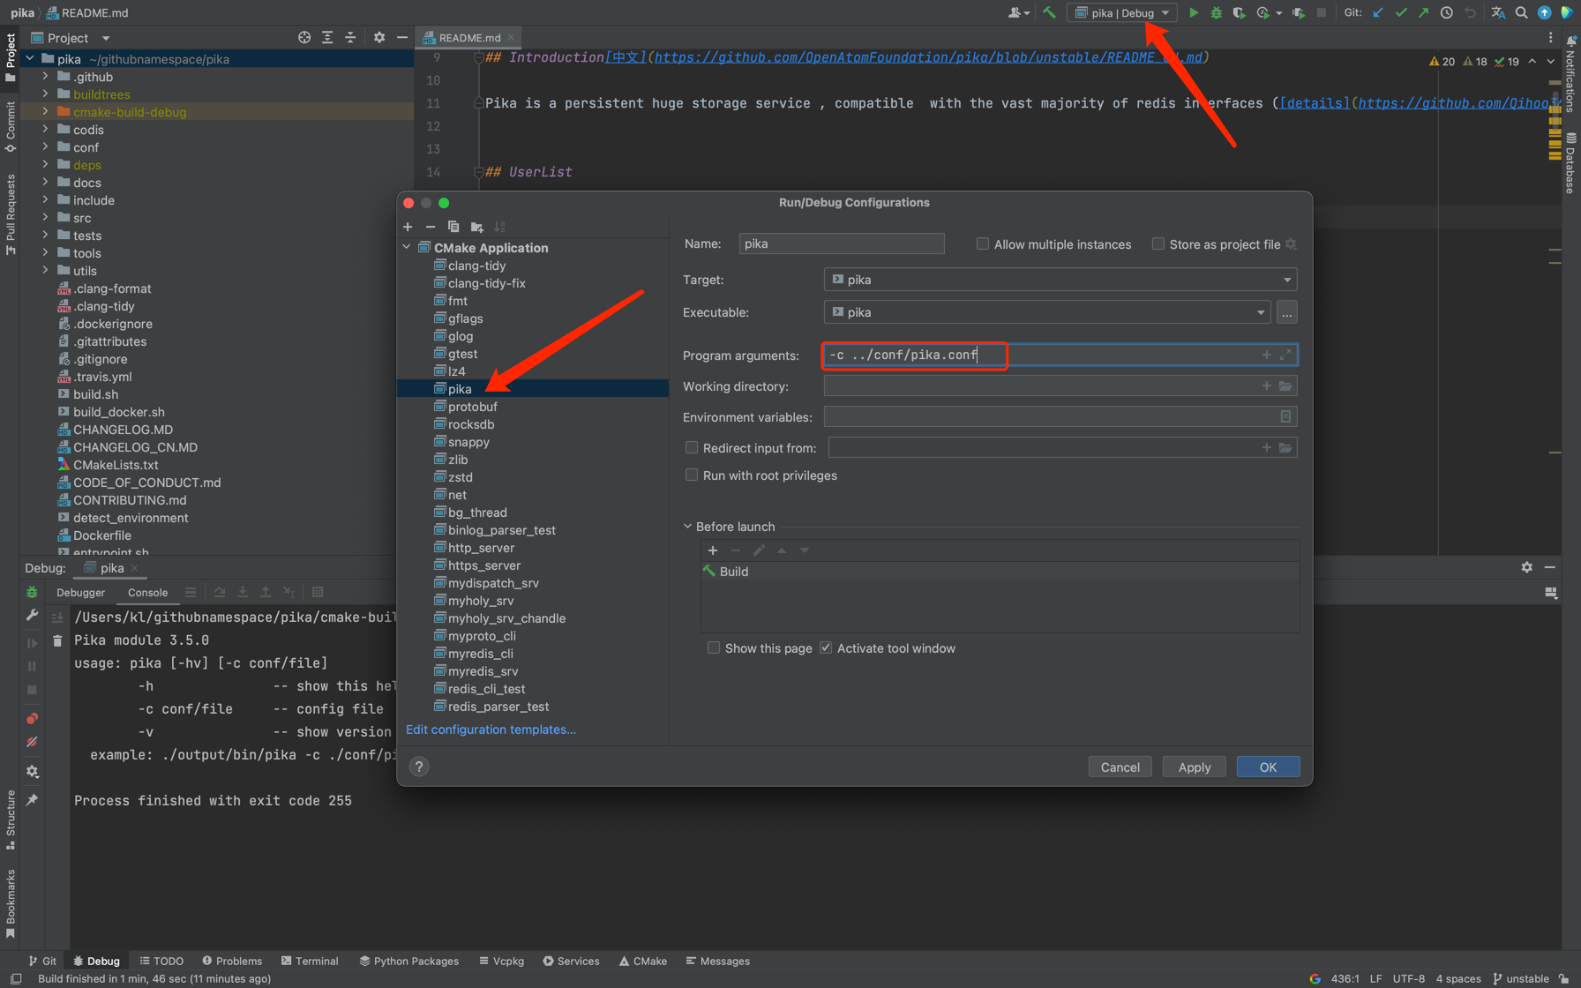The image size is (1581, 988).
Task: Open Edit configuration templates link
Action: pos(491,730)
